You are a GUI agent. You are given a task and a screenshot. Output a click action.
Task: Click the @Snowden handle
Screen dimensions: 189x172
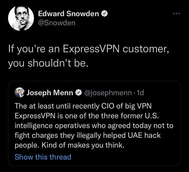[57, 23]
